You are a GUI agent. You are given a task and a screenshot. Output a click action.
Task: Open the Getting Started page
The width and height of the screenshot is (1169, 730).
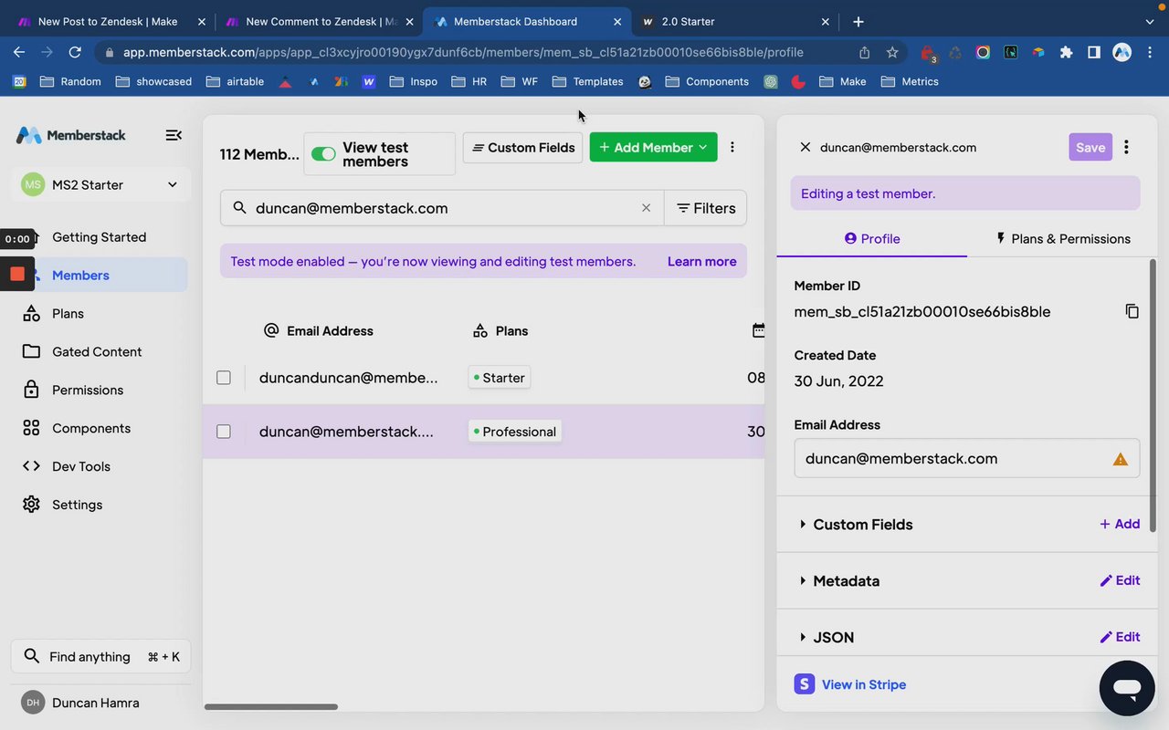click(99, 237)
